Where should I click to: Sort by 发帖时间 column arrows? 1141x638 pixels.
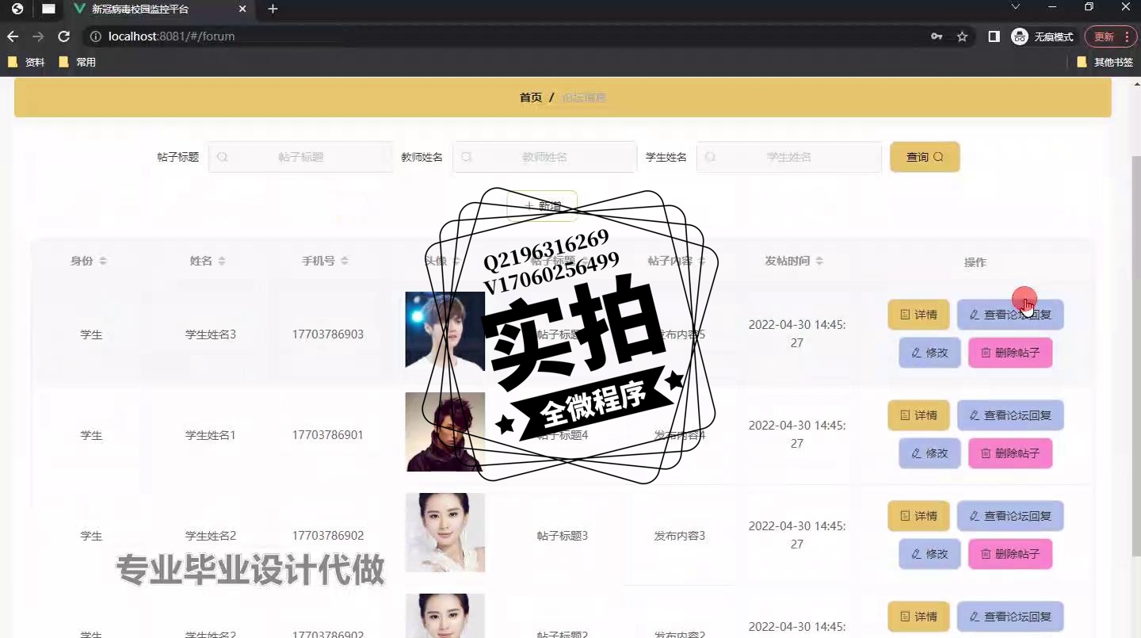click(819, 261)
